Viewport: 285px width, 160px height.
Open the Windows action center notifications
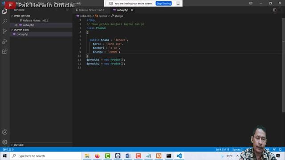point(278,156)
